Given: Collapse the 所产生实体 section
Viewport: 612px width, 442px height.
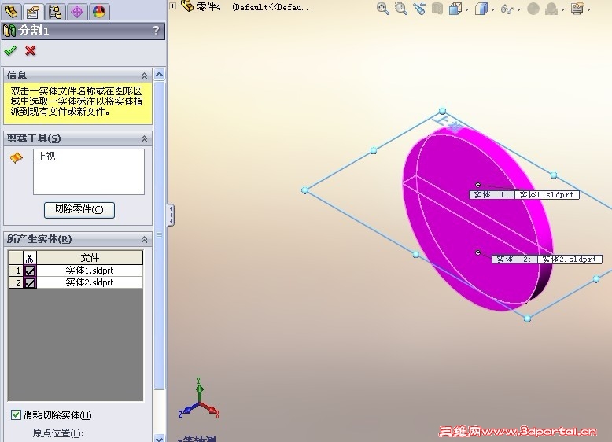Looking at the screenshot, I should pyautogui.click(x=144, y=240).
